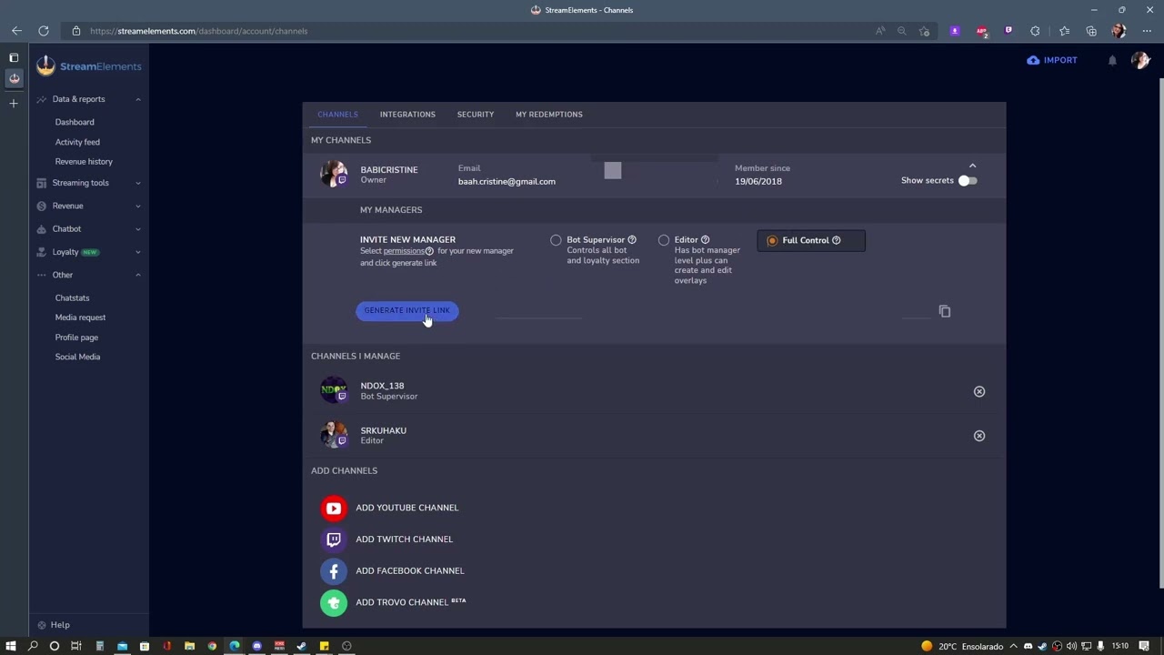Open Chatstats in the sidebar

click(72, 298)
